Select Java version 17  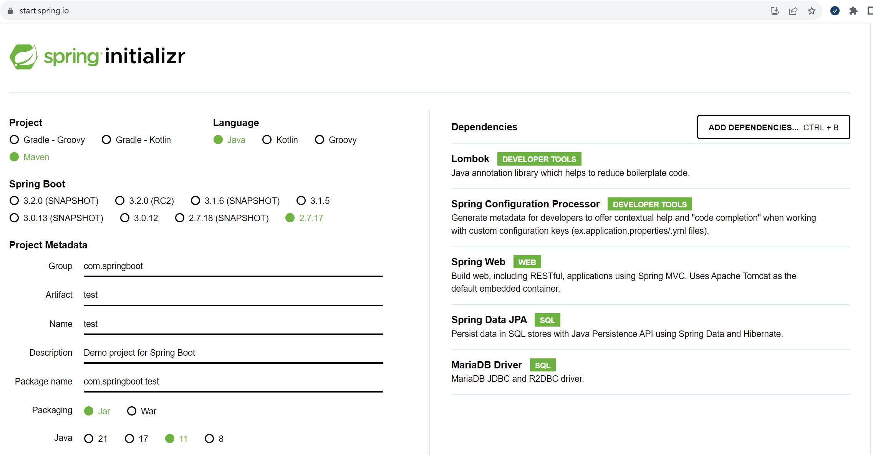point(129,439)
